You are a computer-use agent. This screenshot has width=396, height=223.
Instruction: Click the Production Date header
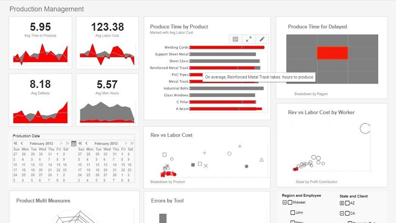click(26, 136)
